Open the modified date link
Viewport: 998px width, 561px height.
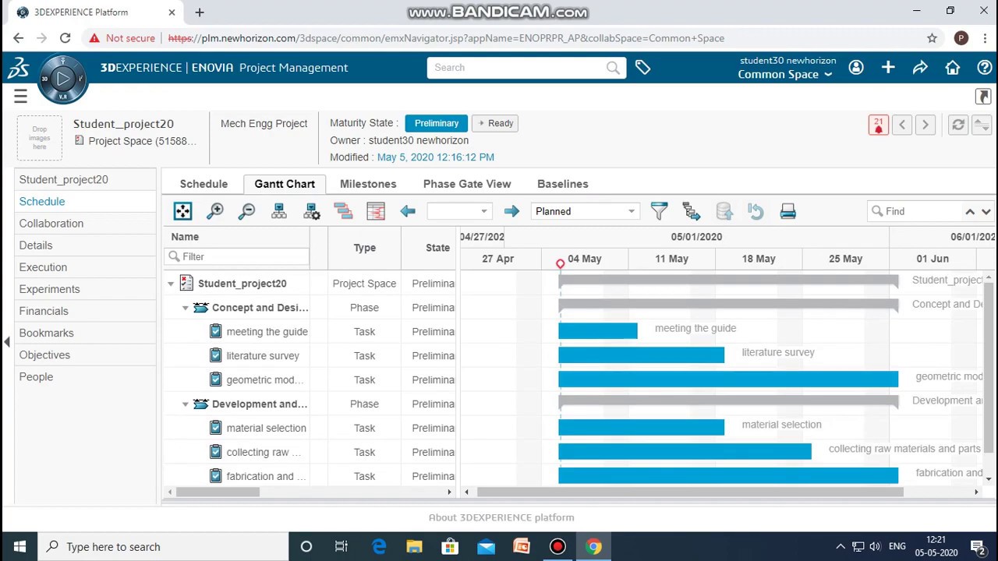pyautogui.click(x=435, y=157)
